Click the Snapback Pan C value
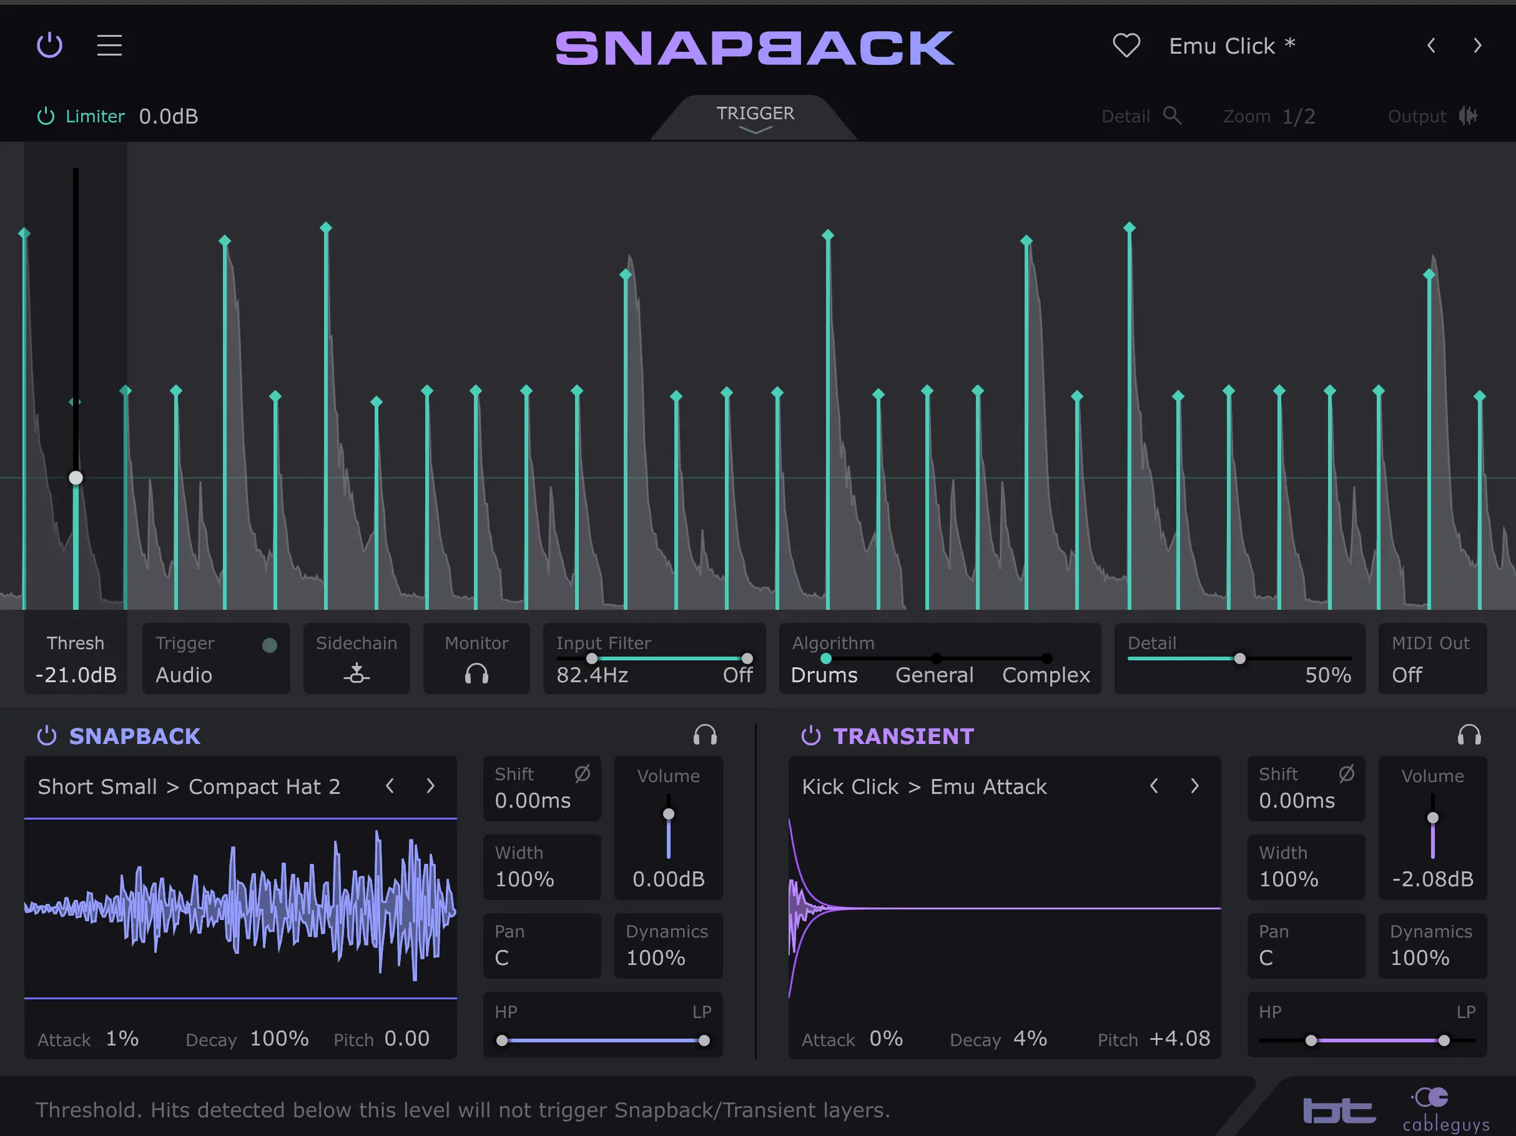Image resolution: width=1516 pixels, height=1136 pixels. (501, 958)
